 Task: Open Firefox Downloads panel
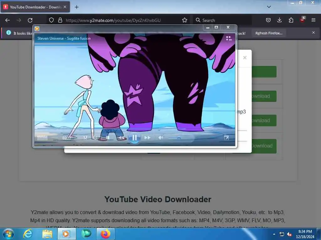click(x=279, y=20)
